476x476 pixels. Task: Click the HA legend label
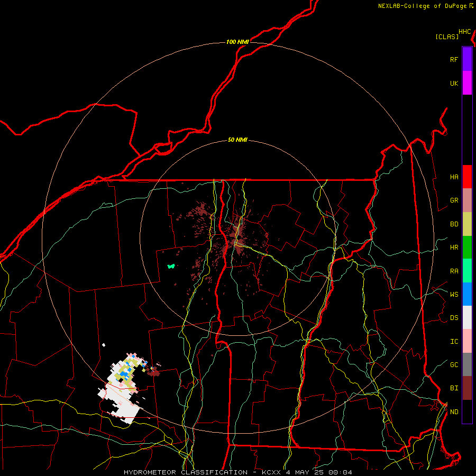pyautogui.click(x=454, y=177)
